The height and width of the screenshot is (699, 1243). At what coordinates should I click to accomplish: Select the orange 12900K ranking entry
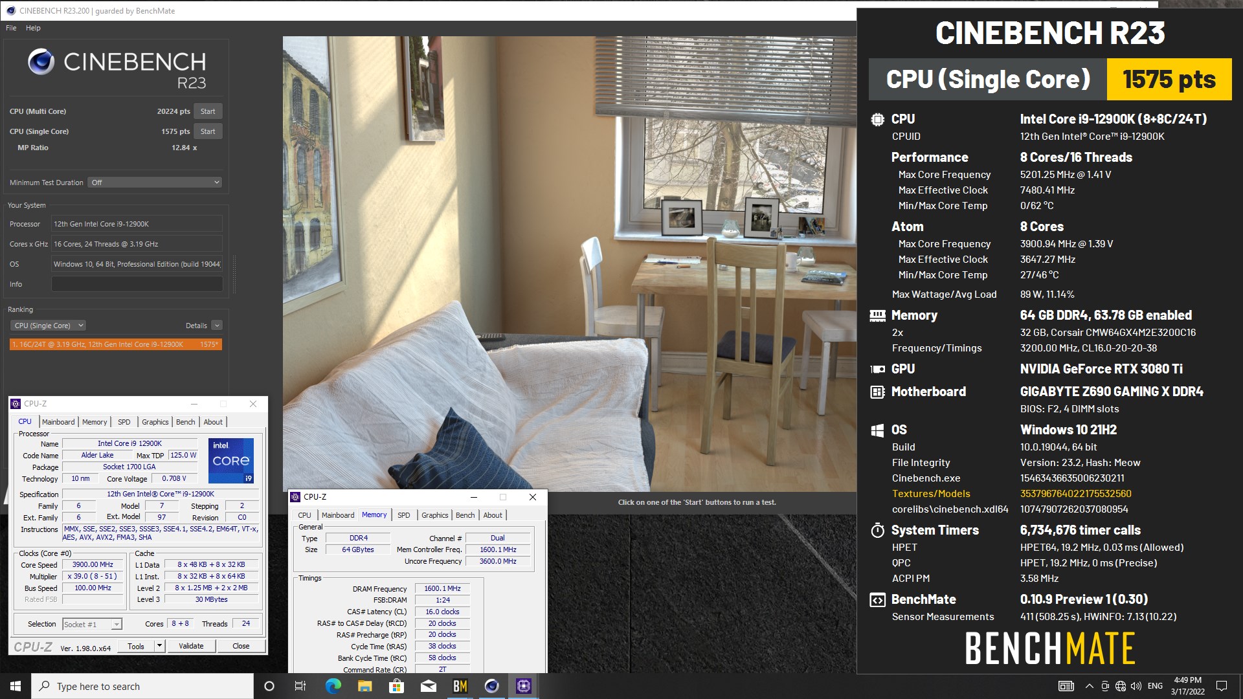pos(116,344)
